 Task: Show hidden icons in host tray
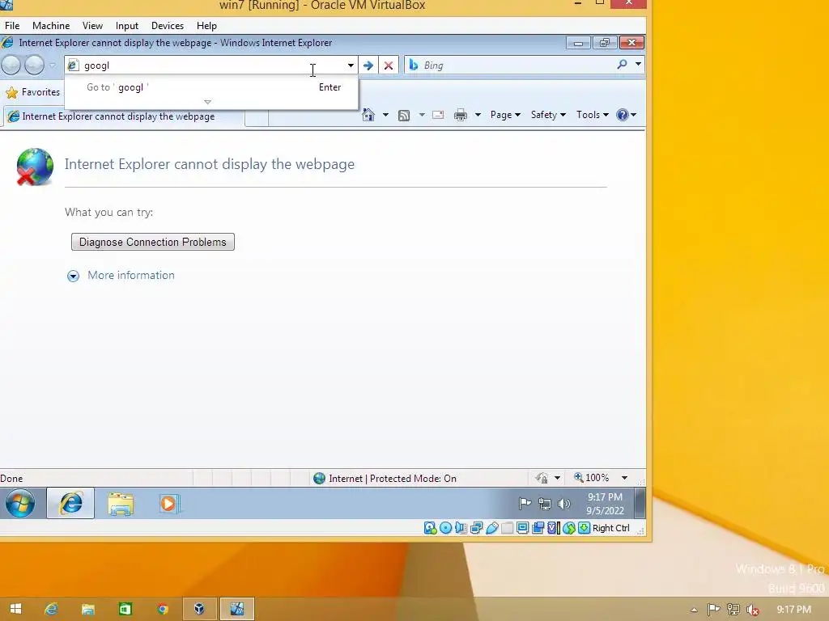pyautogui.click(x=694, y=610)
